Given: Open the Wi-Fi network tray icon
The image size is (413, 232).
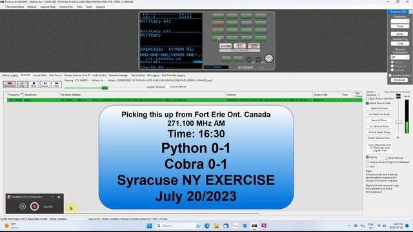Looking at the screenshot, I should [x=379, y=226].
